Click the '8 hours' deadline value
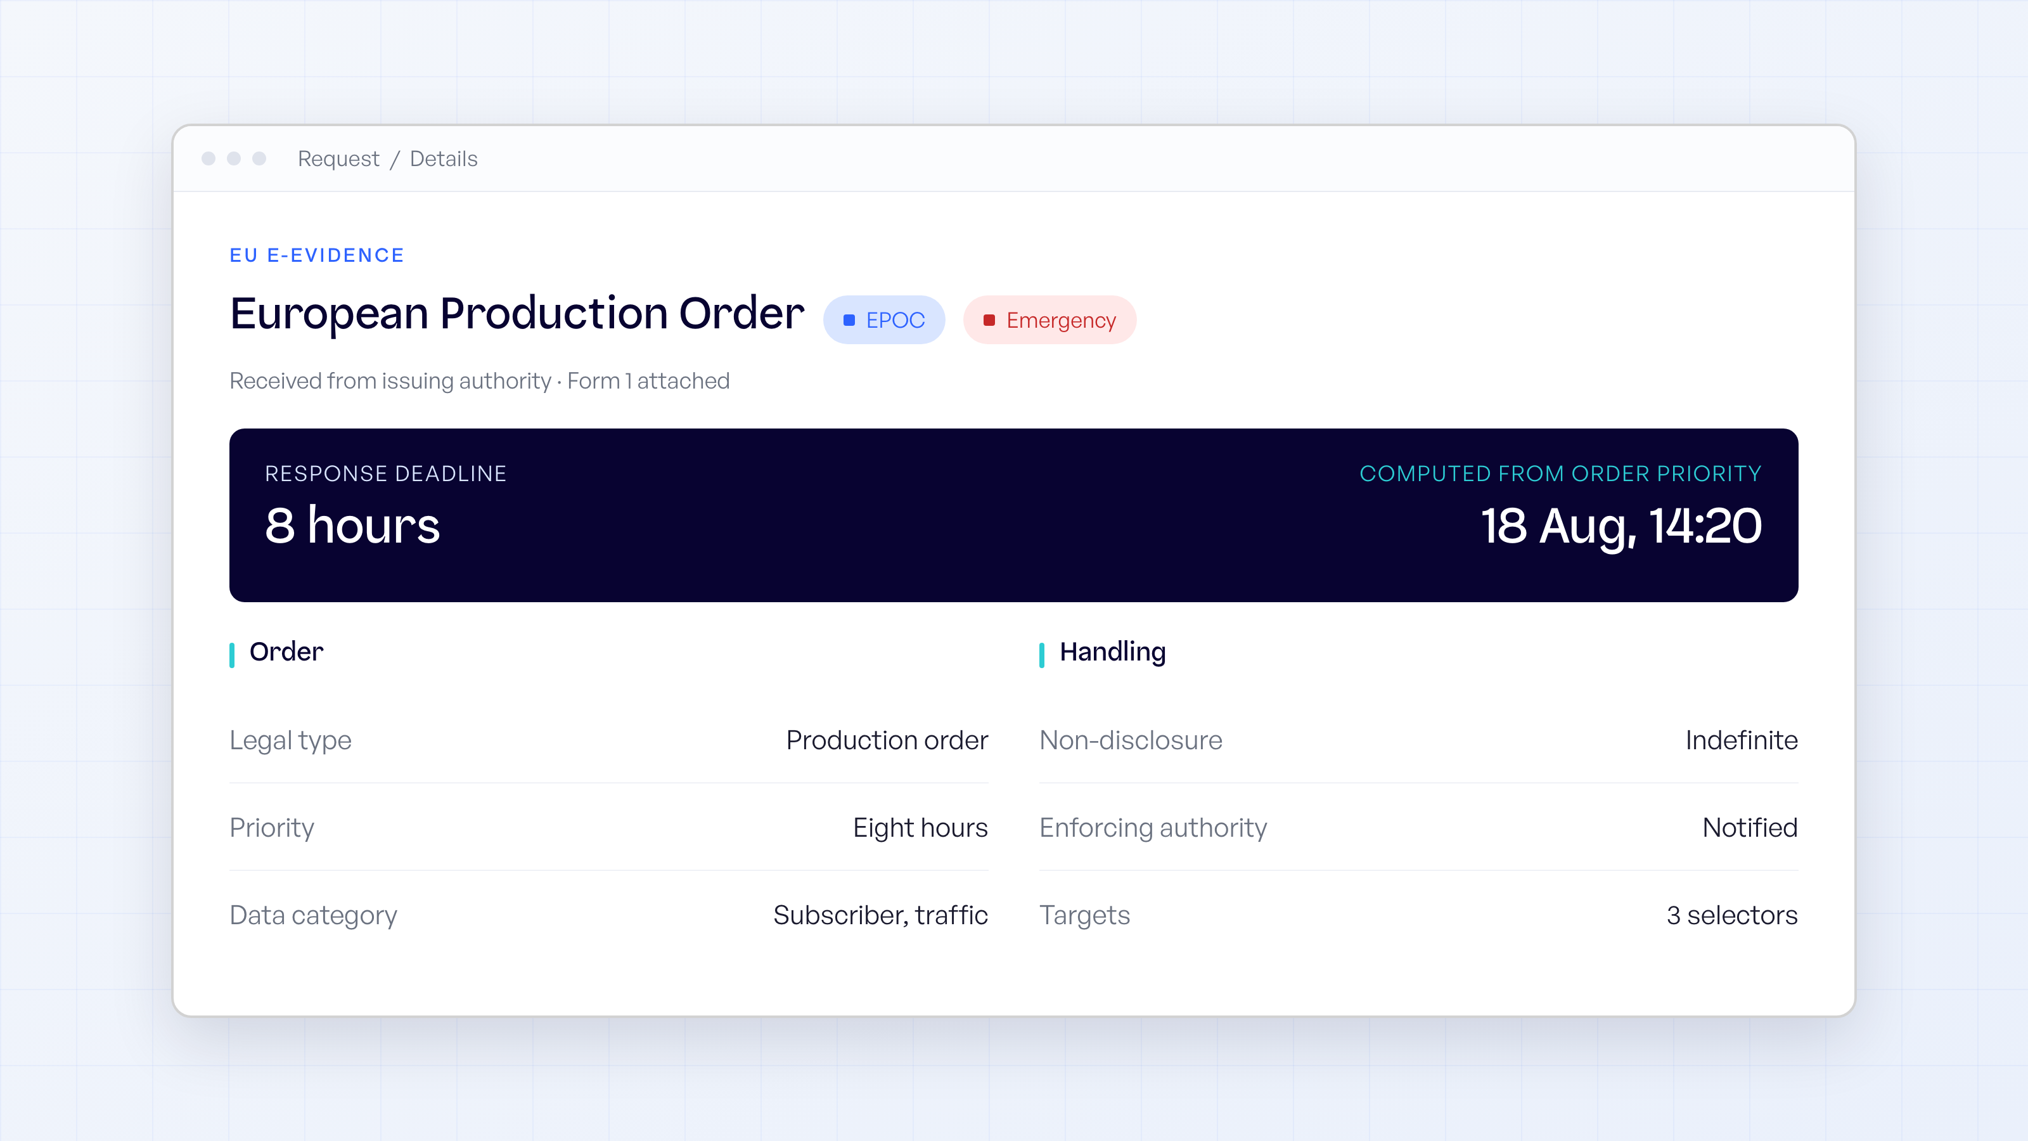 pyautogui.click(x=352, y=525)
